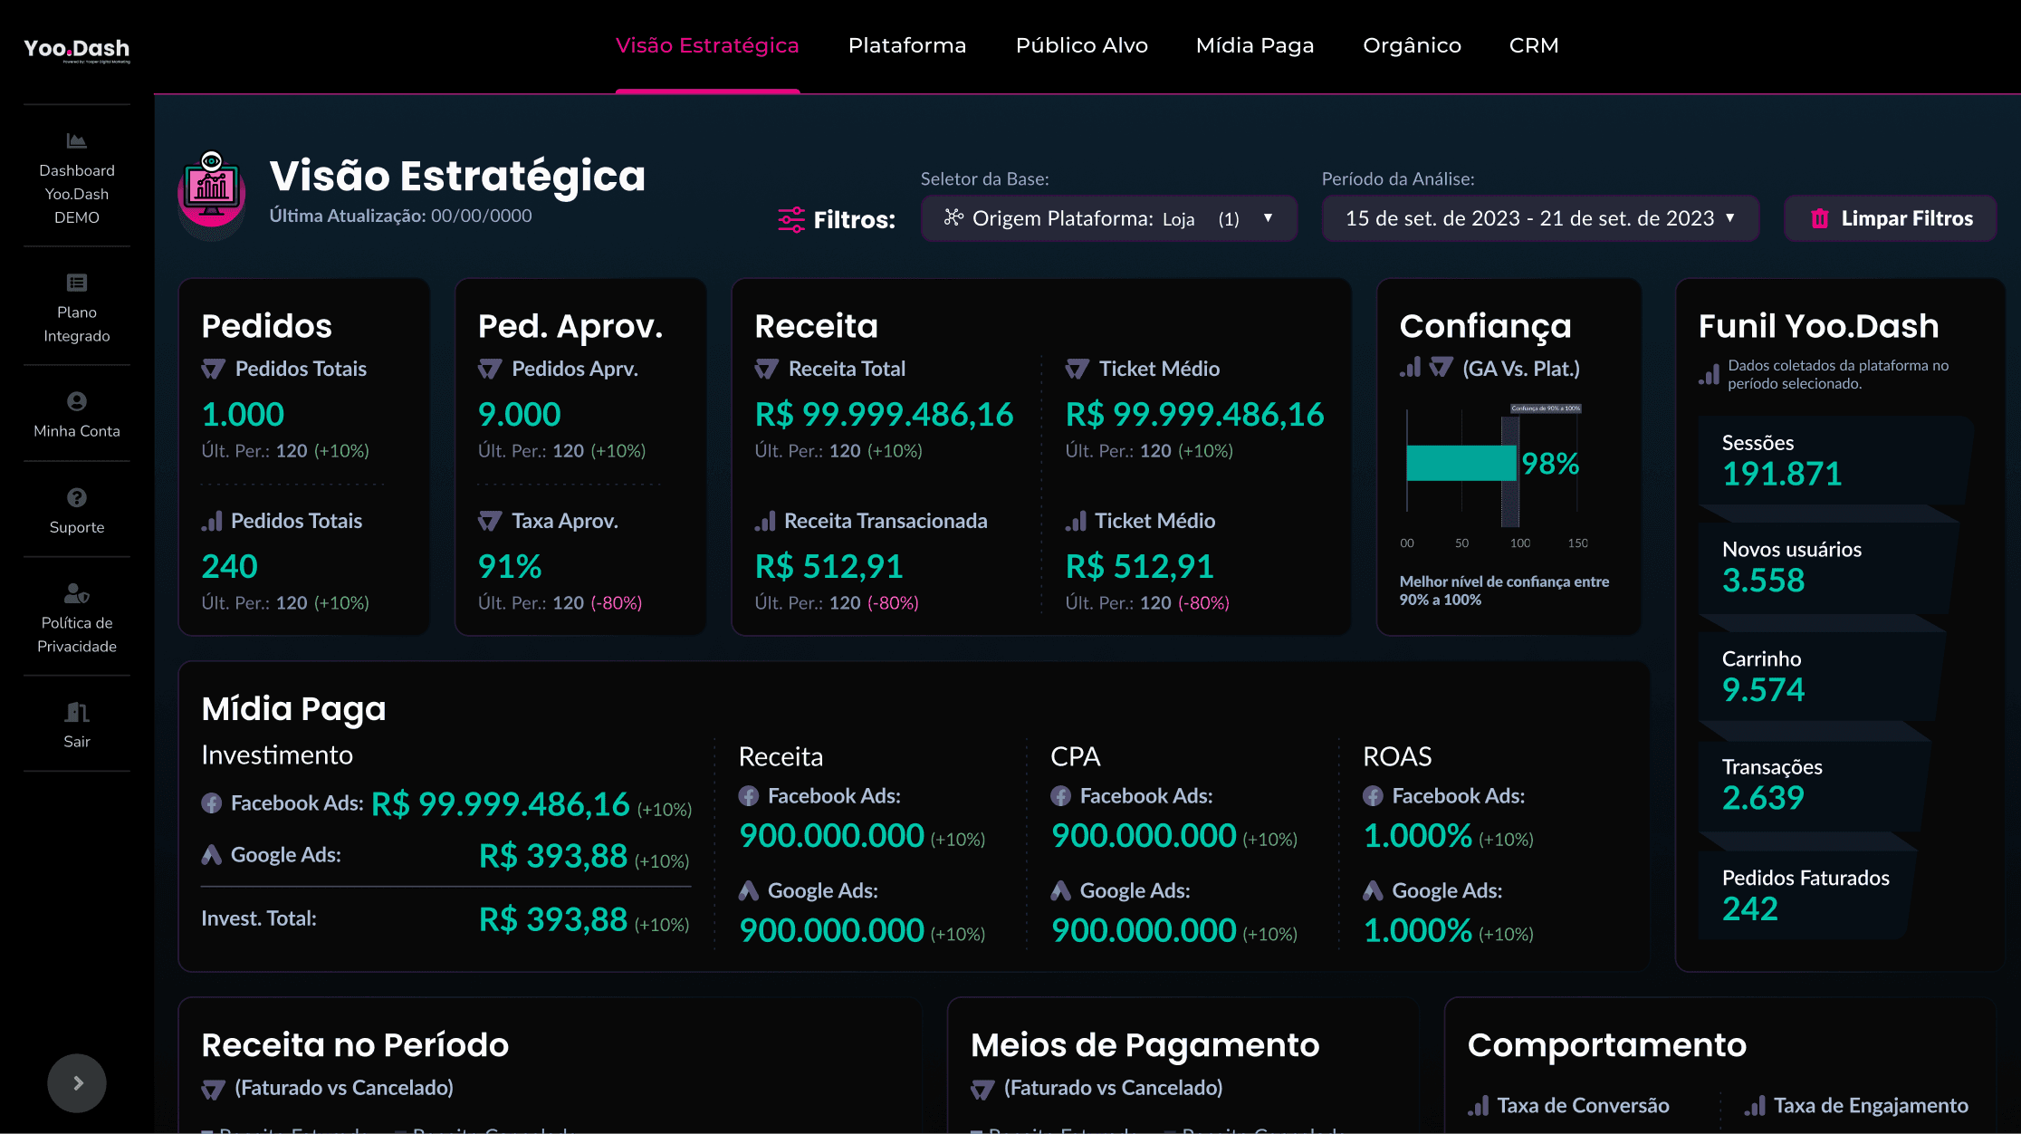
Task: Click the Taxa Aprov. value 91%
Action: pyautogui.click(x=510, y=567)
